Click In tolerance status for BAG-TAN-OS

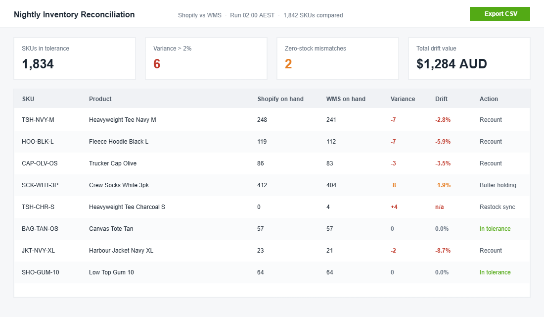click(x=495, y=229)
